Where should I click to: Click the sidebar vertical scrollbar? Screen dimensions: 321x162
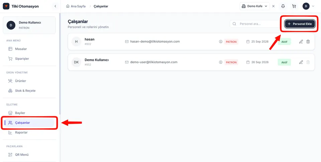[60, 63]
